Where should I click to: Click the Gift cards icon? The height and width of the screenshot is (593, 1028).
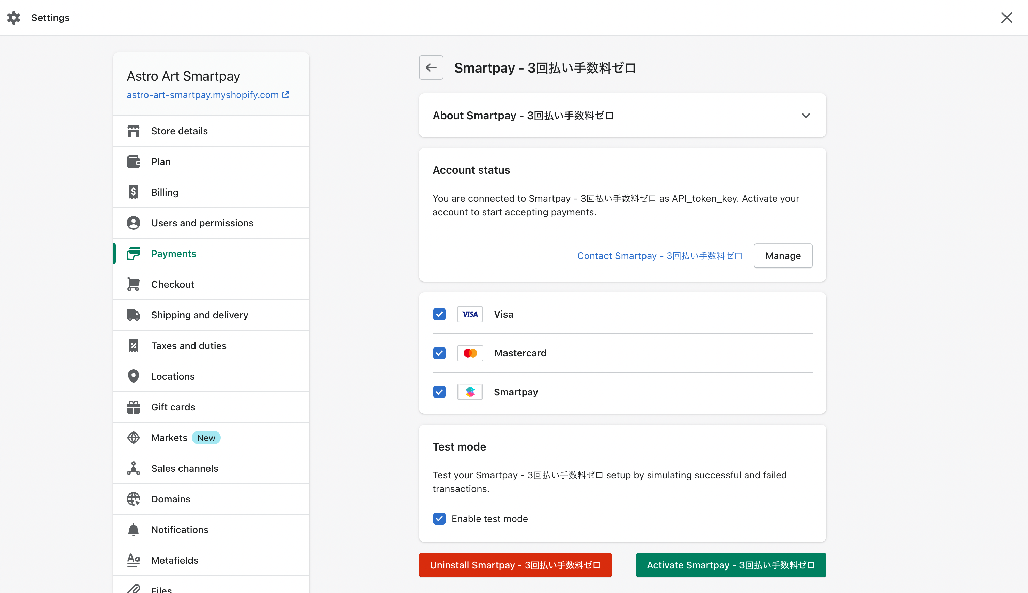point(134,407)
